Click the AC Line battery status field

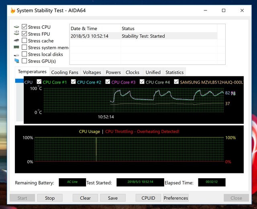72,182
